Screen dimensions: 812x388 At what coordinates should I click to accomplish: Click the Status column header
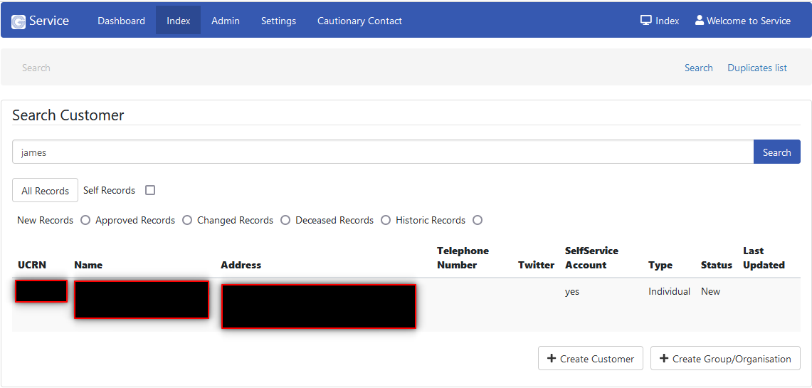(x=716, y=265)
